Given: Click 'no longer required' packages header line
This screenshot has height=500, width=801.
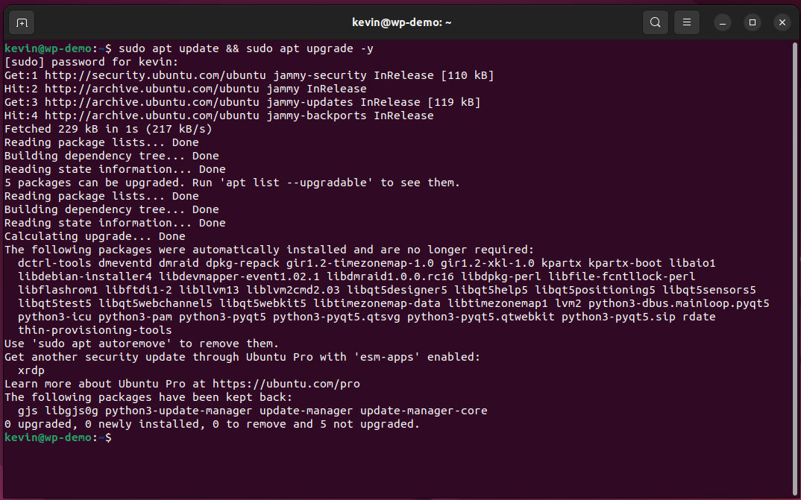Looking at the screenshot, I should [x=269, y=250].
